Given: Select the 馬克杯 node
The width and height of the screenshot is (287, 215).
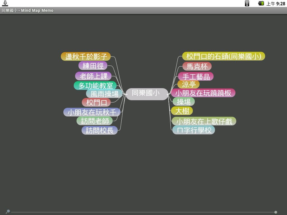Looking at the screenshot, I should [197, 66].
